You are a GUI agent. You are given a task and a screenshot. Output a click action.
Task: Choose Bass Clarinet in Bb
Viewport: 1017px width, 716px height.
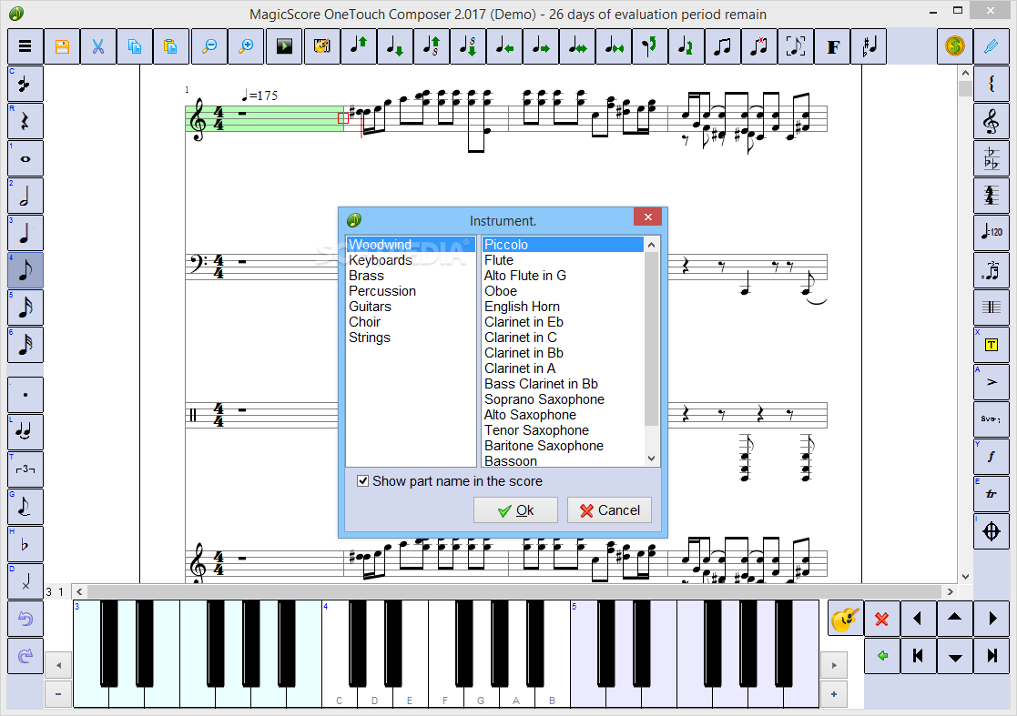pos(563,384)
